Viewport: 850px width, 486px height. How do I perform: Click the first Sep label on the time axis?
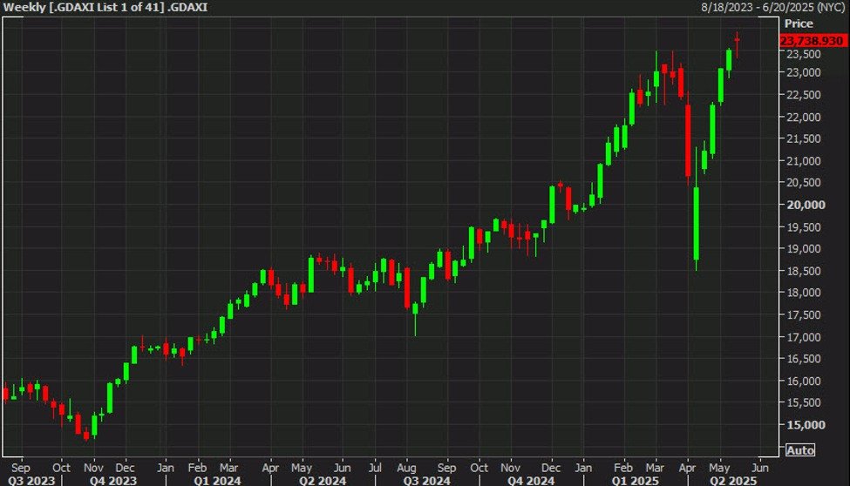23,466
